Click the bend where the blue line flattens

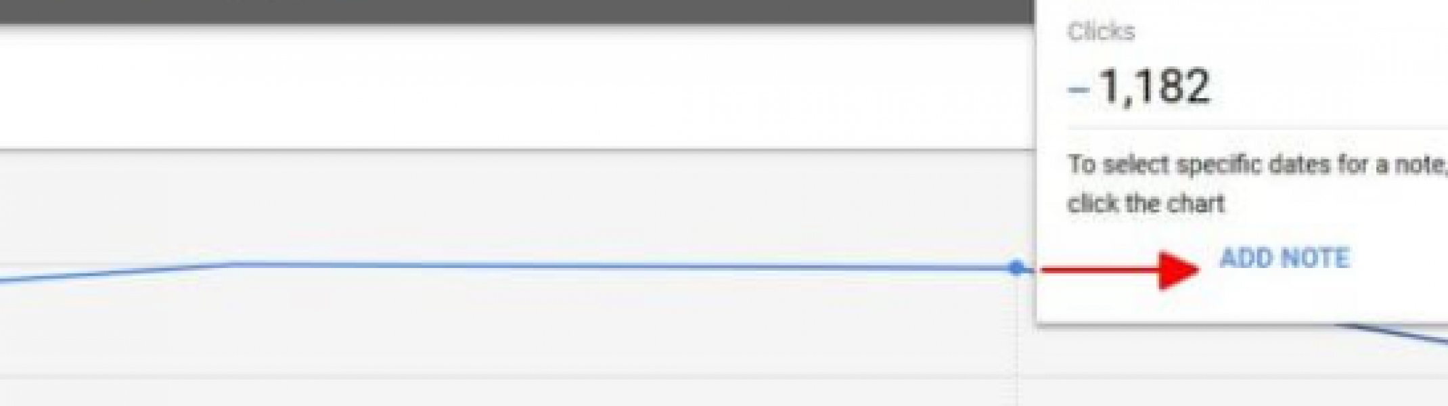[x=237, y=263]
